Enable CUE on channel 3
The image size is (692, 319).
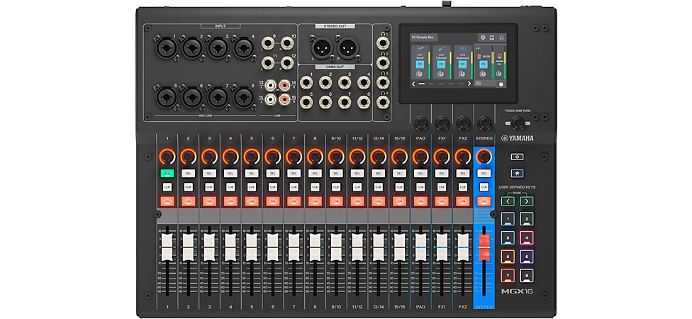209,187
